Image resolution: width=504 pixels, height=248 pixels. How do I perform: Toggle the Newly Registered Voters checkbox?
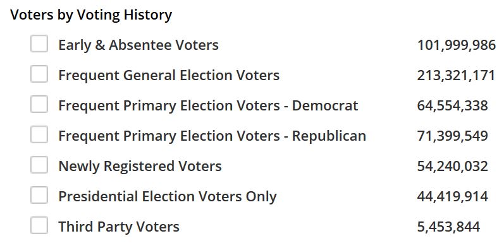39,165
